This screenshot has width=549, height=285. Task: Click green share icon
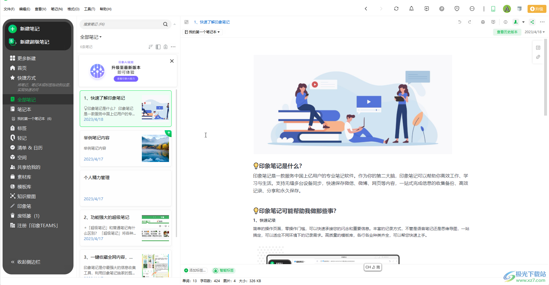532,22
